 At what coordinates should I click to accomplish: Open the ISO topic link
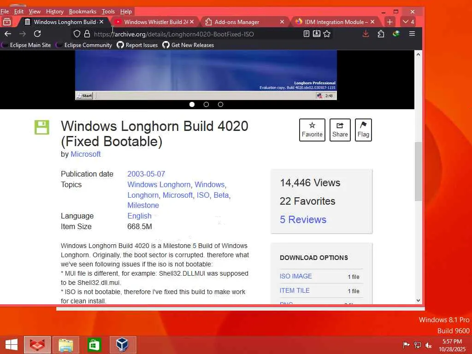[x=203, y=195]
